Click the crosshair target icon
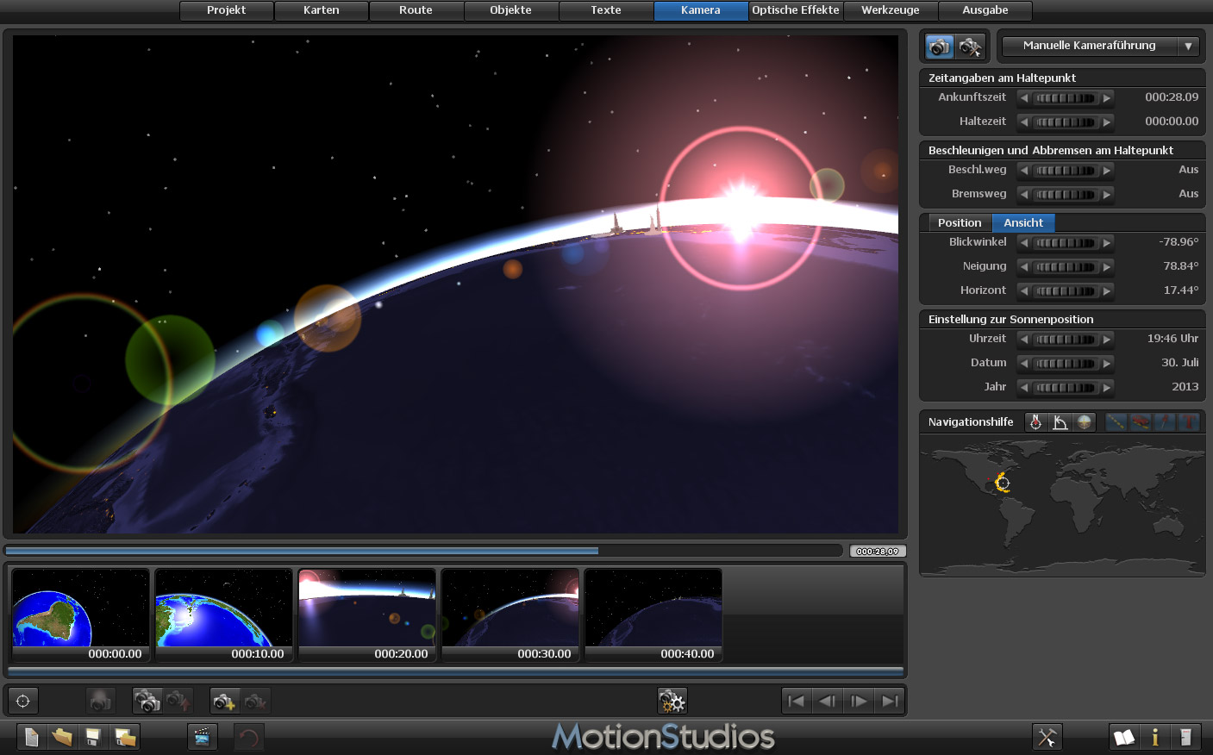The height and width of the screenshot is (755, 1213). [x=23, y=701]
